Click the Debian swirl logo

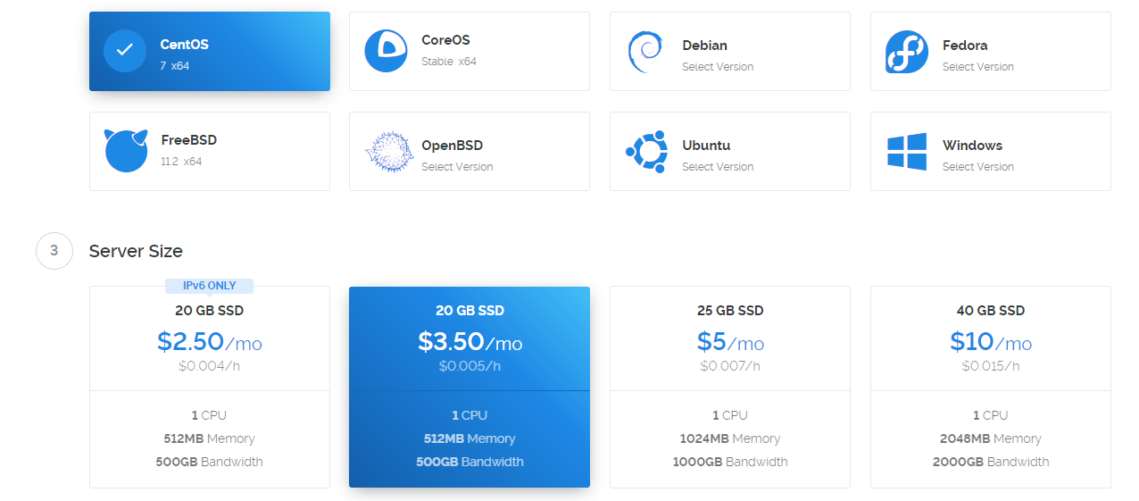coord(644,52)
